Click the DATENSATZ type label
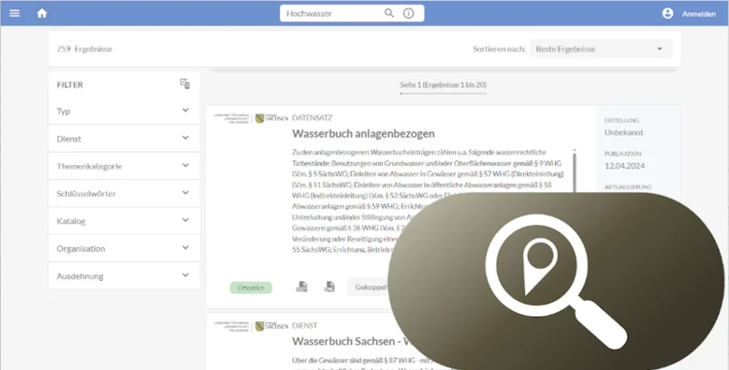This screenshot has width=729, height=370. pyautogui.click(x=312, y=118)
